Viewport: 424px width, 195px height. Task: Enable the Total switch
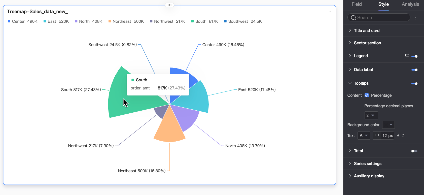pos(414,151)
